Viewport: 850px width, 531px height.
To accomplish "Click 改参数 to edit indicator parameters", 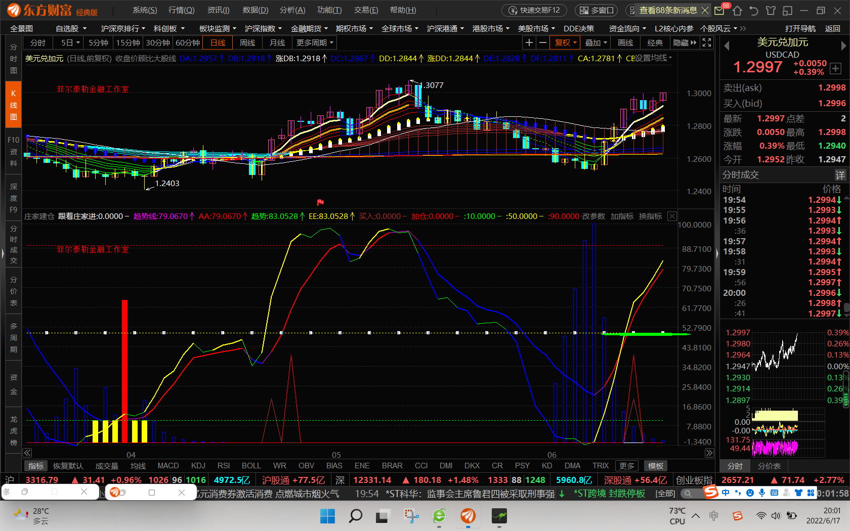I will click(x=593, y=216).
